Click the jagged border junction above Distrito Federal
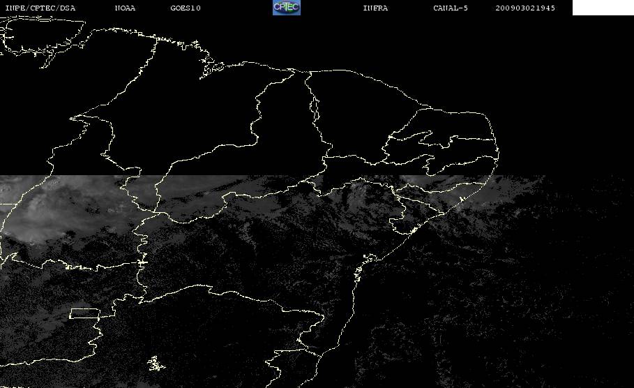634x388 pixels. click(x=141, y=262)
